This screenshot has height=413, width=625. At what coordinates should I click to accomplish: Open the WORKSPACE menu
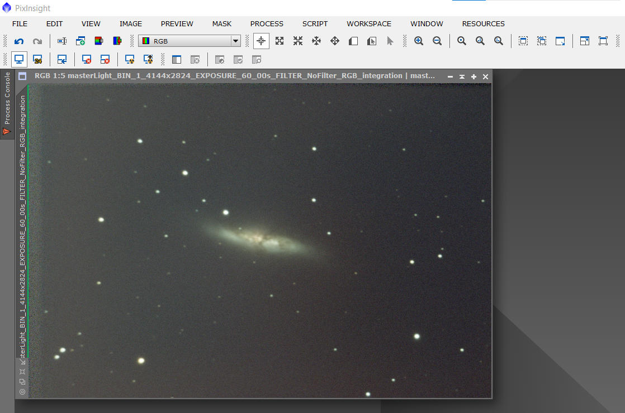369,23
